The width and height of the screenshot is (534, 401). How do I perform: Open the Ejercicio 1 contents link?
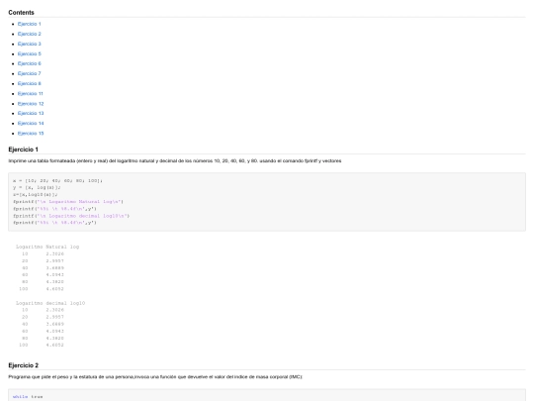click(30, 24)
